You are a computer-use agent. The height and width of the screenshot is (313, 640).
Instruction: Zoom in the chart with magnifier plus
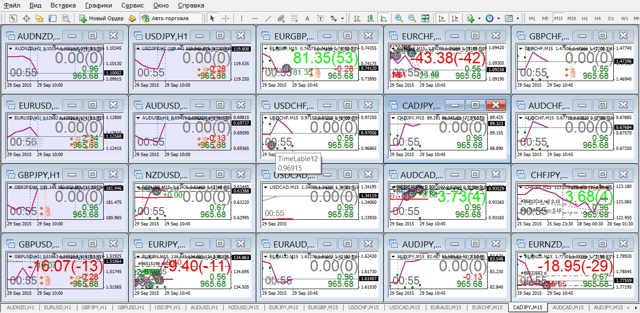399,18
